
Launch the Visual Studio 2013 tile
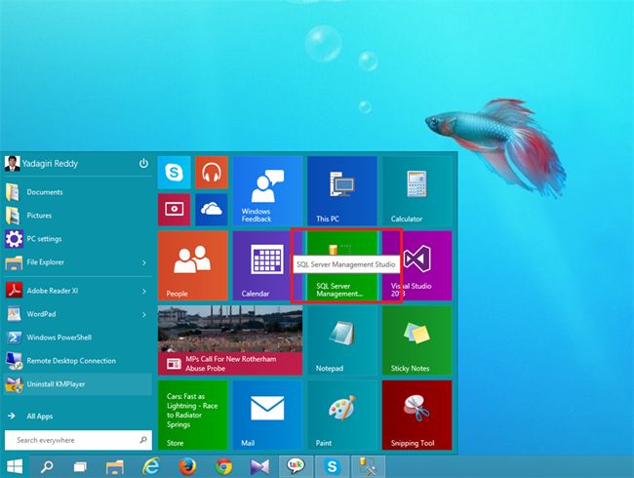416,265
